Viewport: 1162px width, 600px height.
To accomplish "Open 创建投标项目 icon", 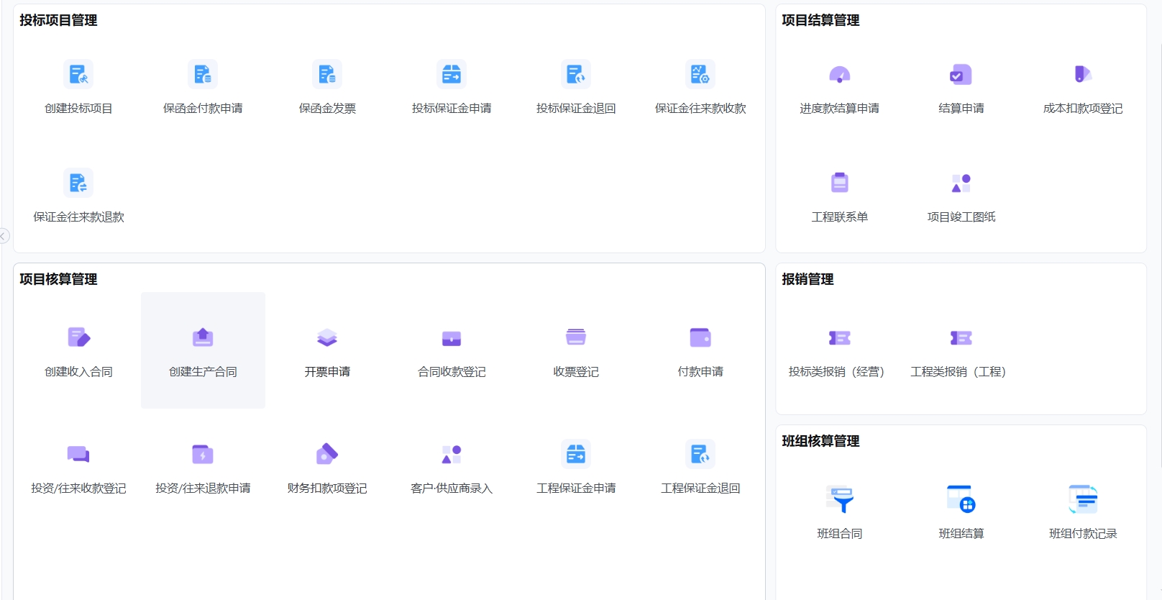I will [x=78, y=75].
